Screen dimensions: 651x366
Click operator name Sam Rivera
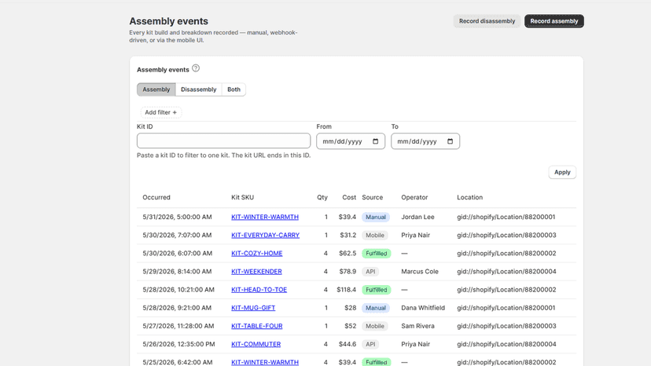(x=417, y=326)
